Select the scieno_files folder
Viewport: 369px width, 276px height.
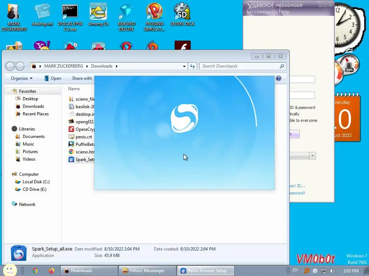point(81,99)
